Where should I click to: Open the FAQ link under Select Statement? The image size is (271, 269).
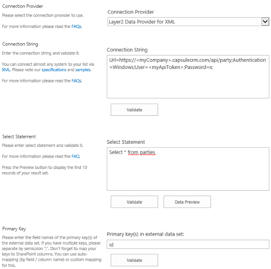[75, 156]
